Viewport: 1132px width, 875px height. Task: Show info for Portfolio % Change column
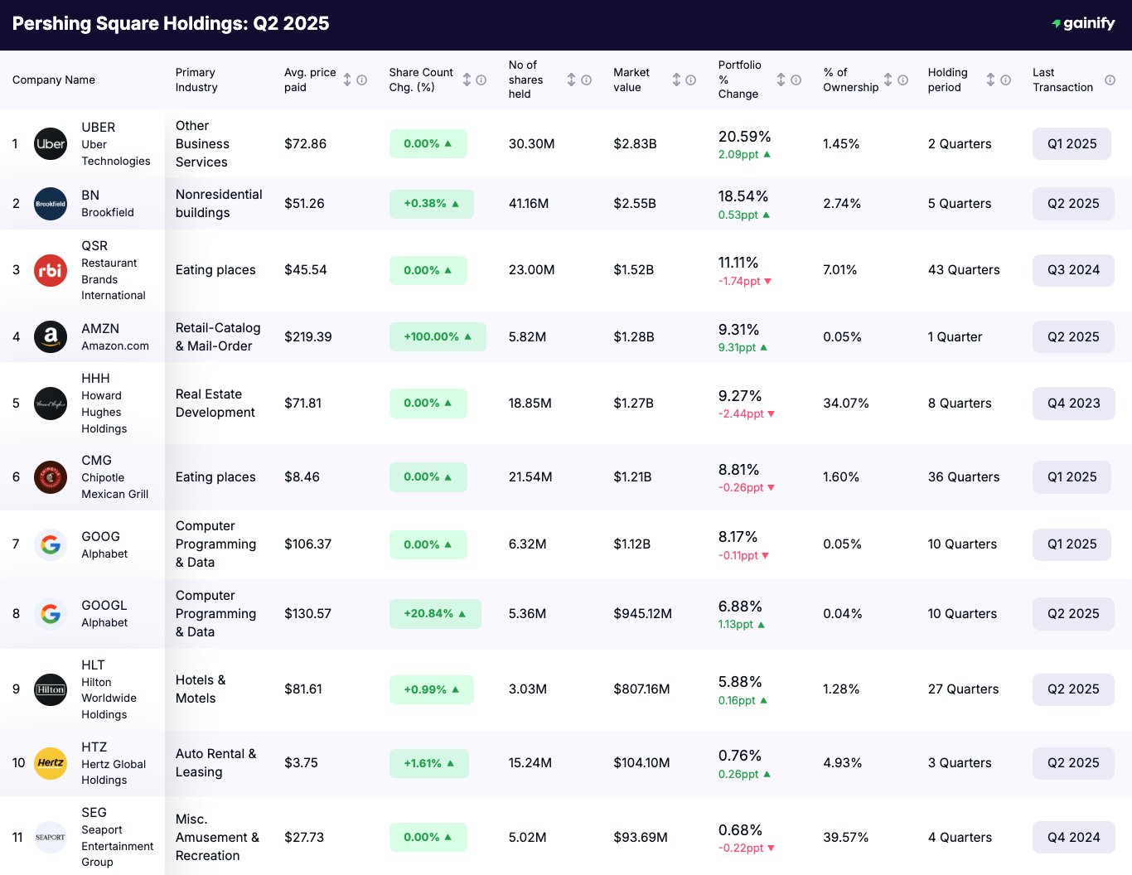click(796, 80)
